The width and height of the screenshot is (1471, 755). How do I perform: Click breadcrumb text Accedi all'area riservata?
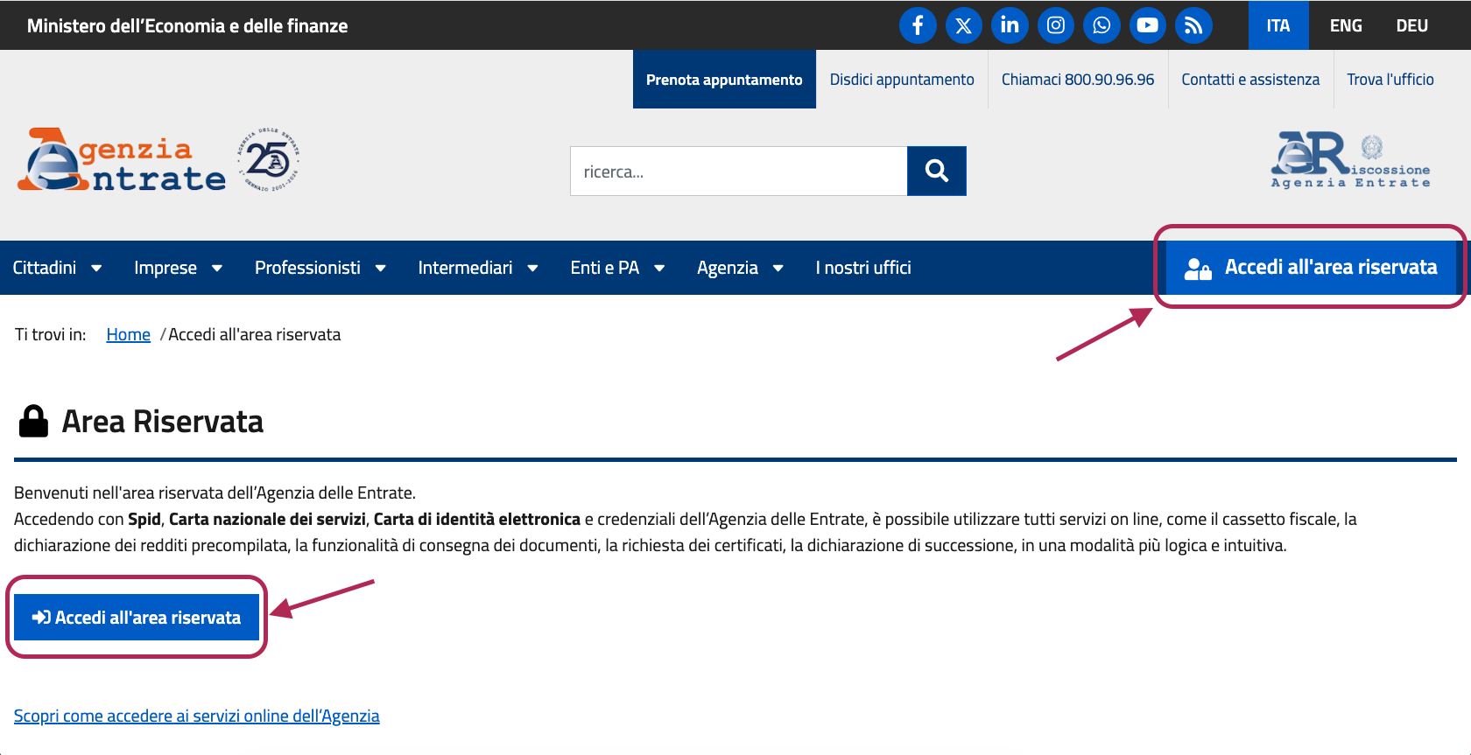click(x=255, y=335)
